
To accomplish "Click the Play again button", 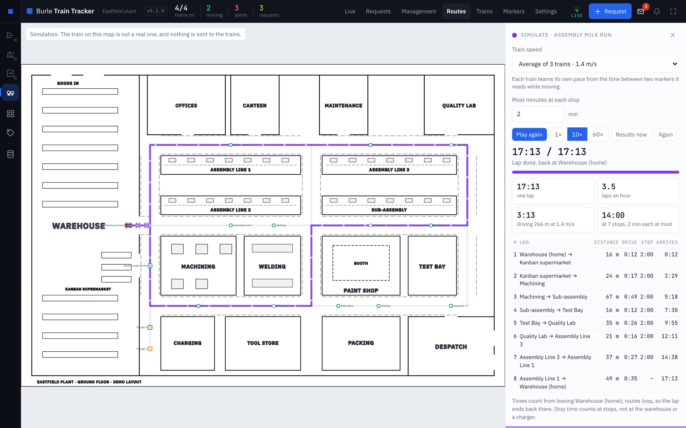I will pyautogui.click(x=529, y=135).
